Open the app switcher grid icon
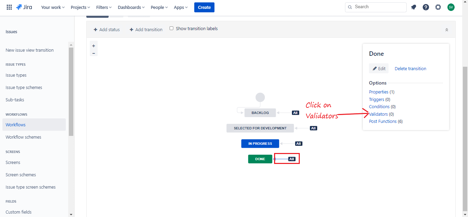This screenshot has height=217, width=468. [x=9, y=7]
